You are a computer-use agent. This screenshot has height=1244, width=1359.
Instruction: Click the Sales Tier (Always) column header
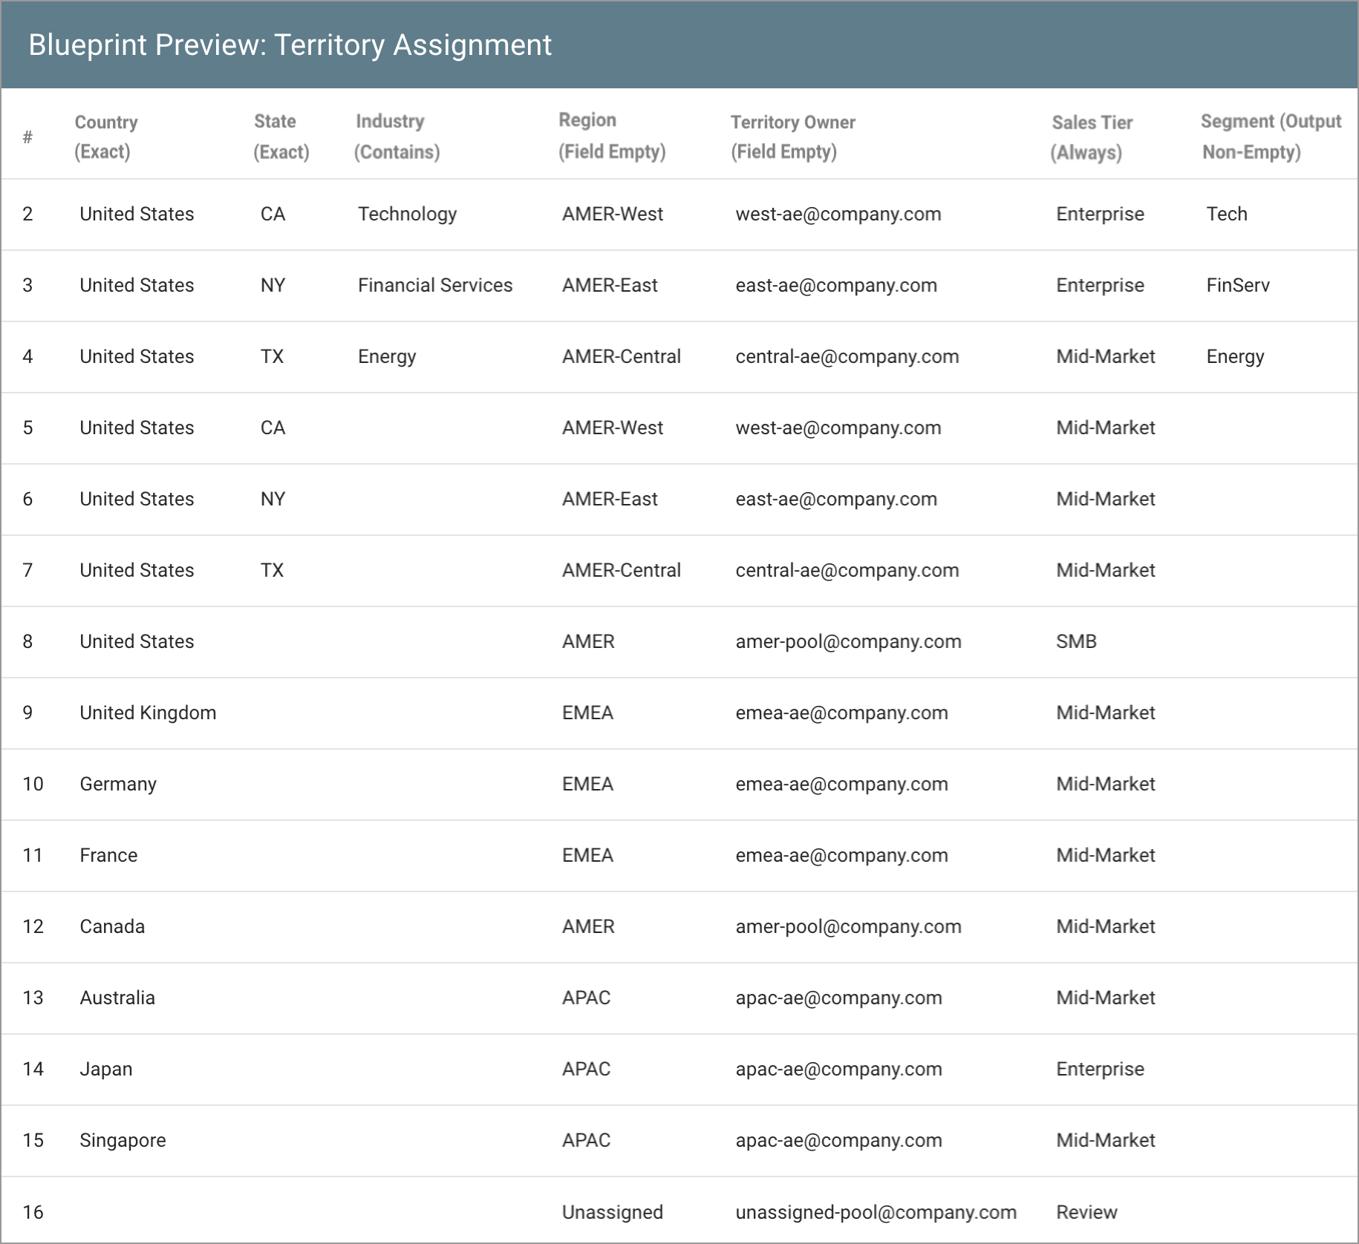pos(1092,137)
